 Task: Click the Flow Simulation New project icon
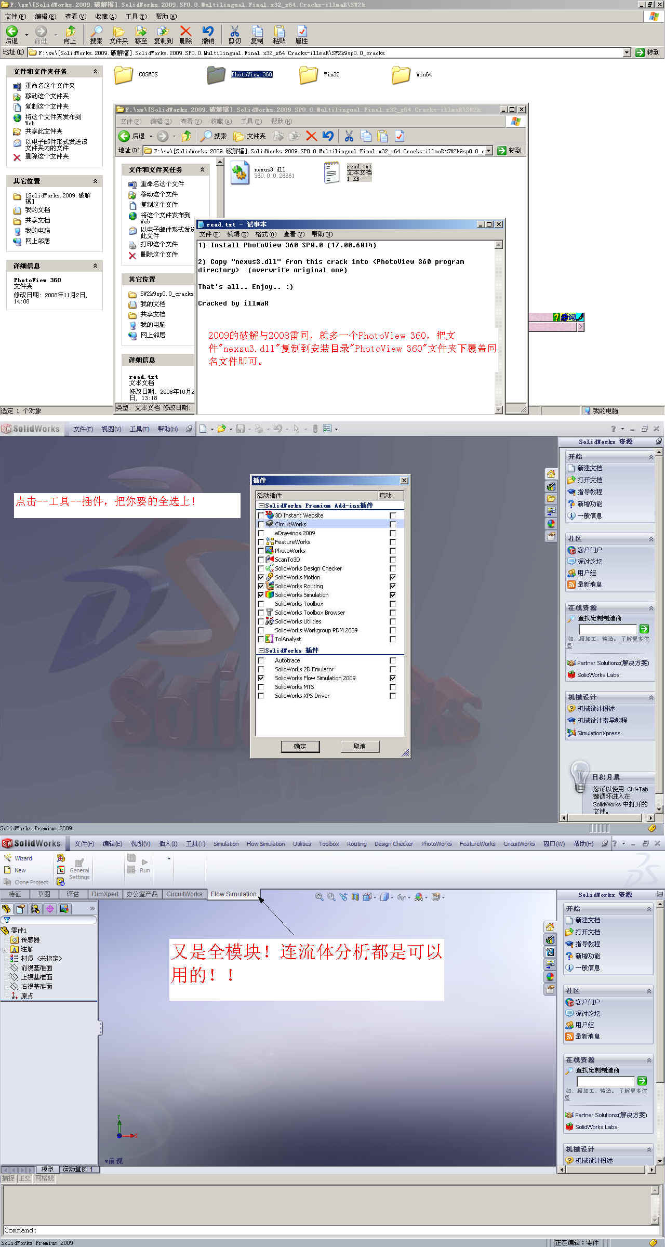click(x=15, y=870)
